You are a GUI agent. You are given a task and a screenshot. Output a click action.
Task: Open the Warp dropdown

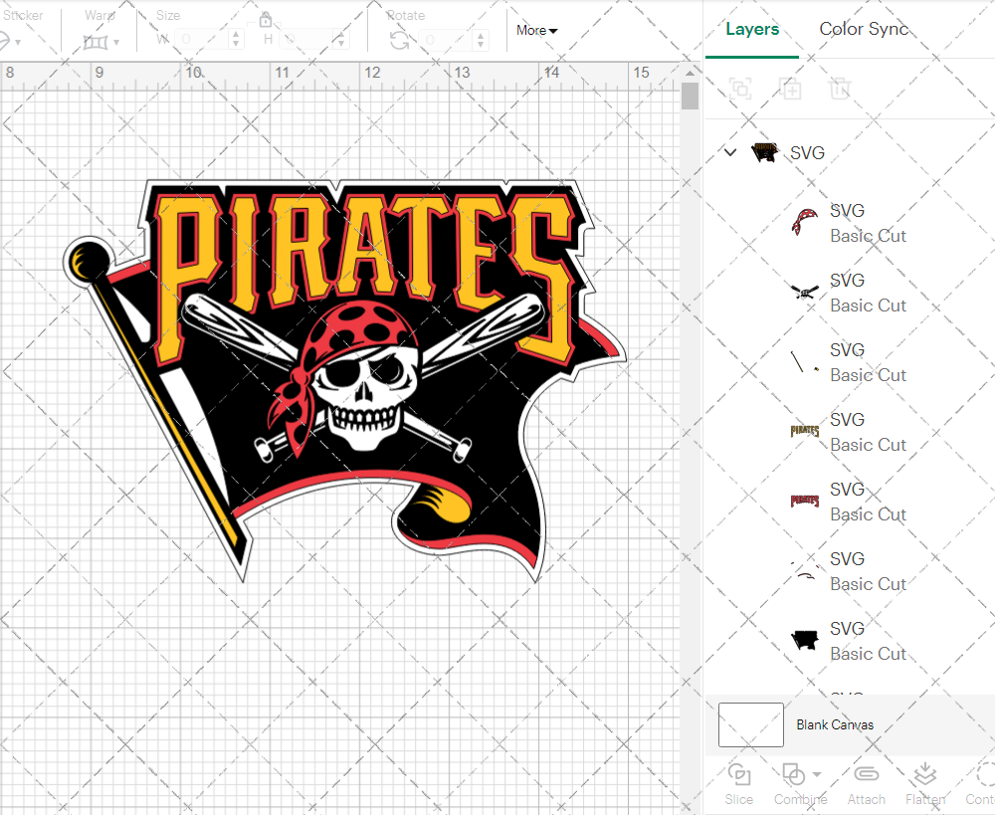coord(101,43)
